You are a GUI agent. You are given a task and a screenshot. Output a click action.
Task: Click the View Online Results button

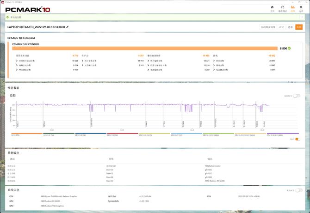(268, 27)
